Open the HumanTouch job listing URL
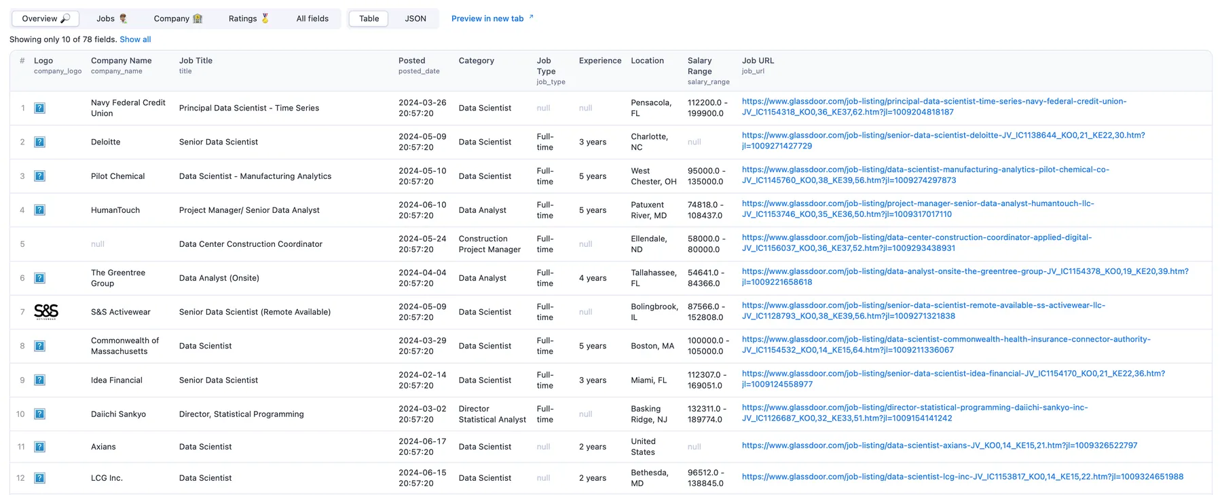 tap(918, 209)
